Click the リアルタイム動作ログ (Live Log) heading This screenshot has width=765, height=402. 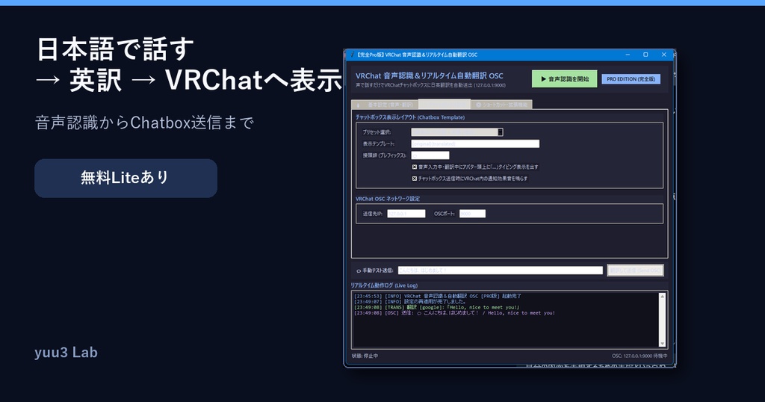(384, 285)
